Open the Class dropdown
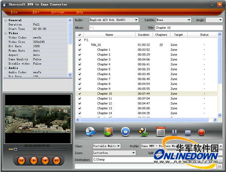 coord(107,146)
